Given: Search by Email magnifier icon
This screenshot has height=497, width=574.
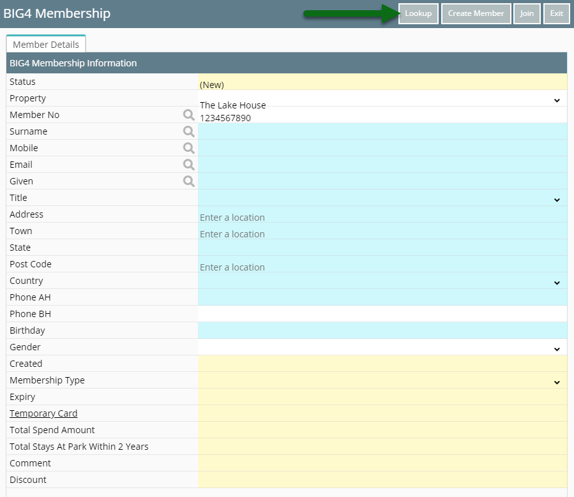Looking at the screenshot, I should [188, 165].
